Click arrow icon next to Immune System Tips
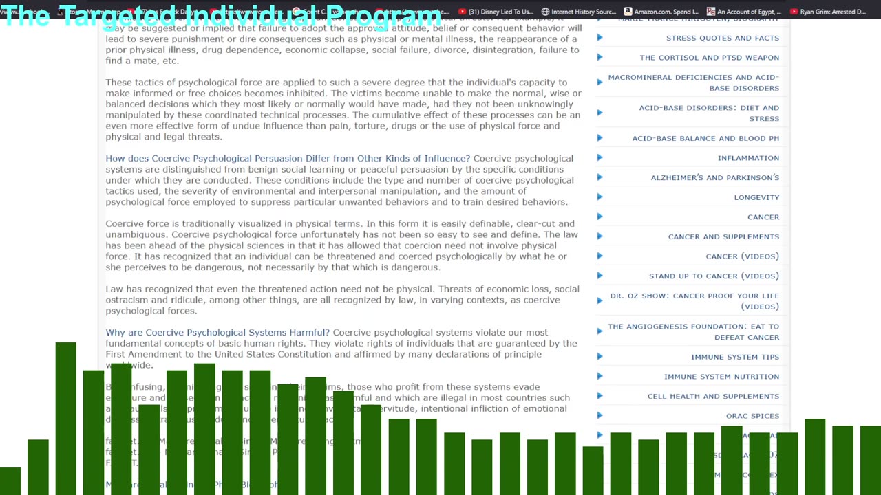This screenshot has width=881, height=495. coord(599,357)
